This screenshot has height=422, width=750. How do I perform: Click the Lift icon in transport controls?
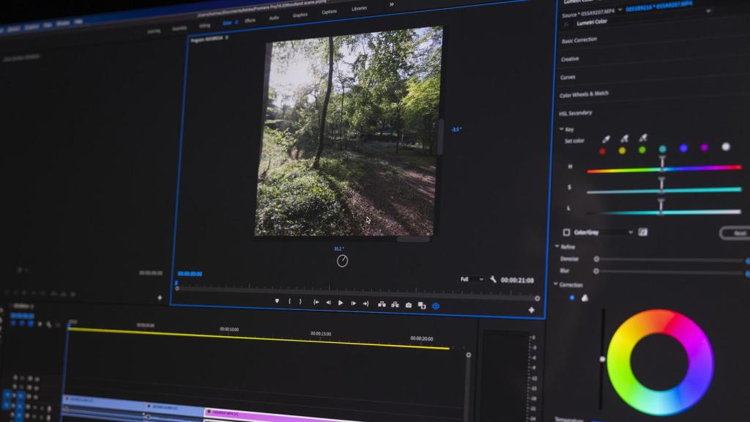tap(381, 305)
